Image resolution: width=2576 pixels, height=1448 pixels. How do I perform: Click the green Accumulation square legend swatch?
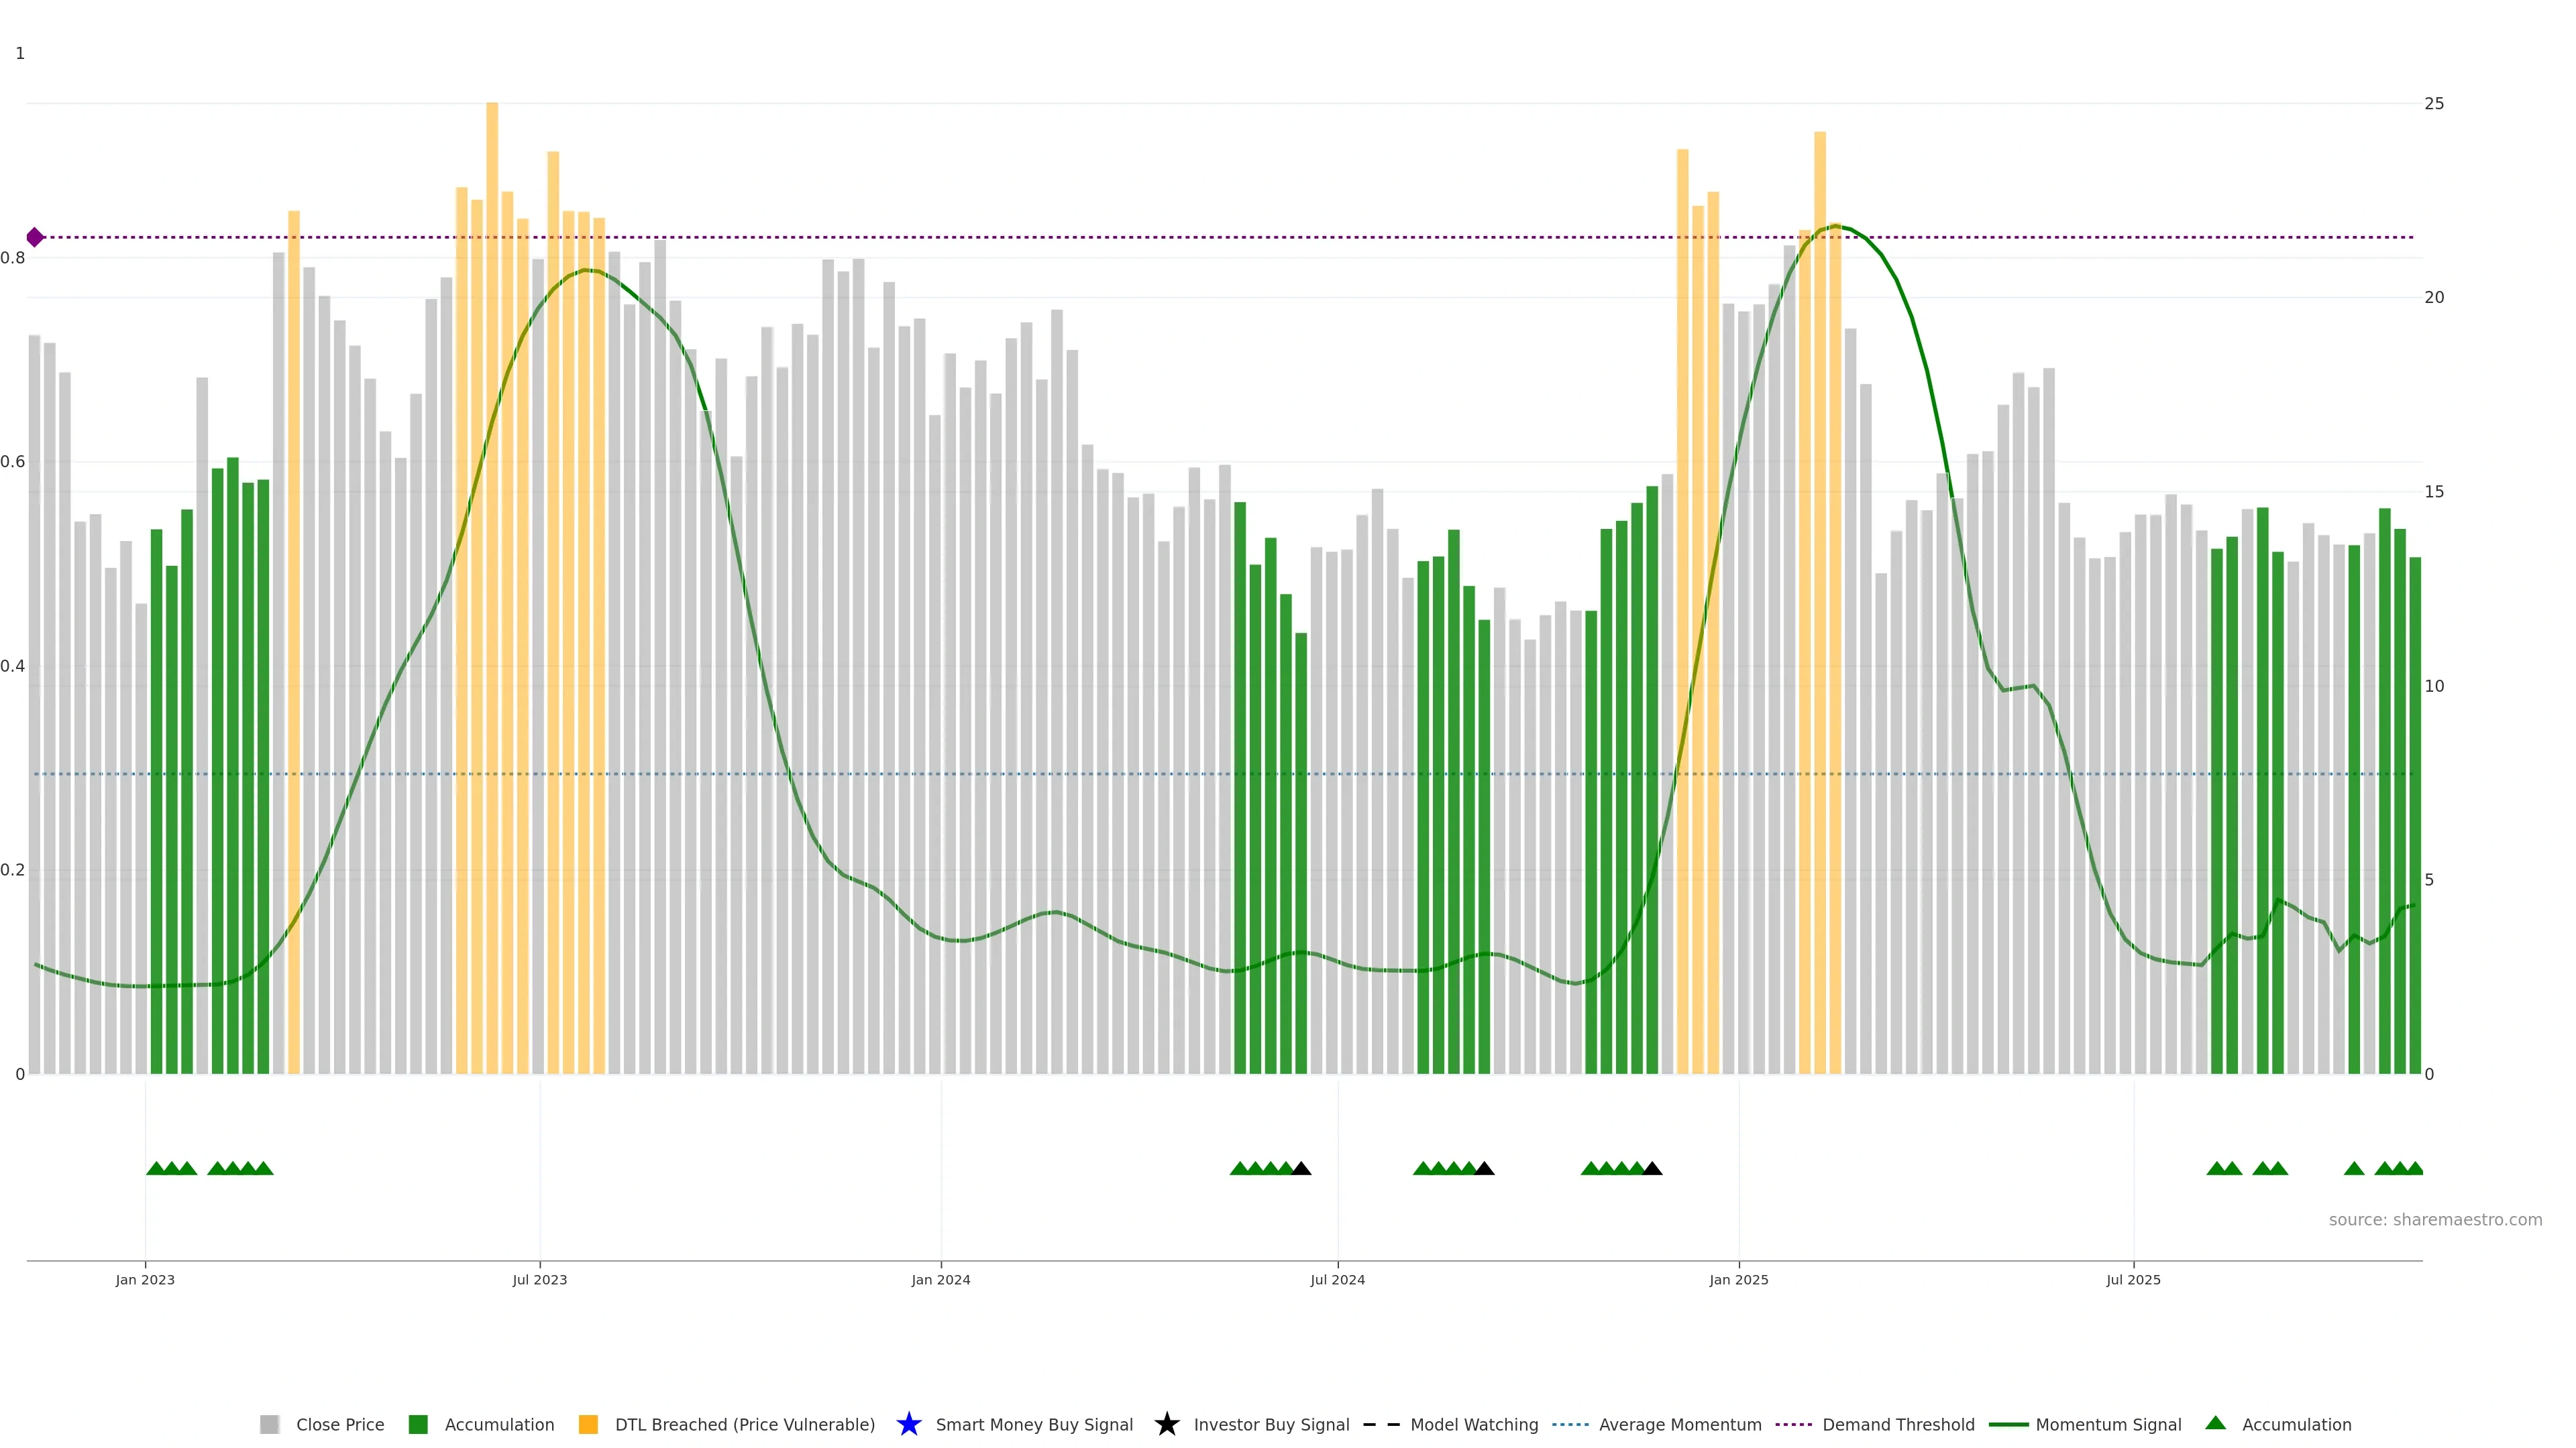(x=418, y=1424)
